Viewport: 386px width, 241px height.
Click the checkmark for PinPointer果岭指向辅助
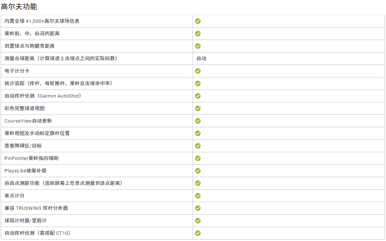(x=198, y=158)
